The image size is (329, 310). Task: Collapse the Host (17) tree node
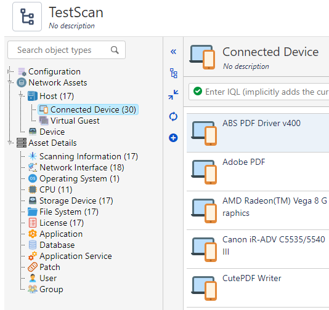point(21,96)
